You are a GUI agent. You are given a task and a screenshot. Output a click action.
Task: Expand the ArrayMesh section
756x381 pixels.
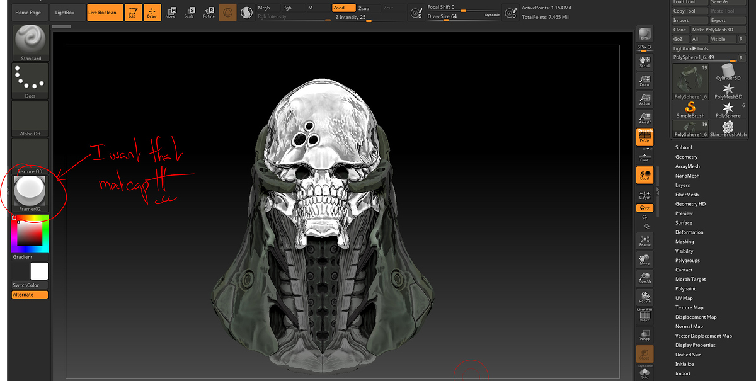687,166
